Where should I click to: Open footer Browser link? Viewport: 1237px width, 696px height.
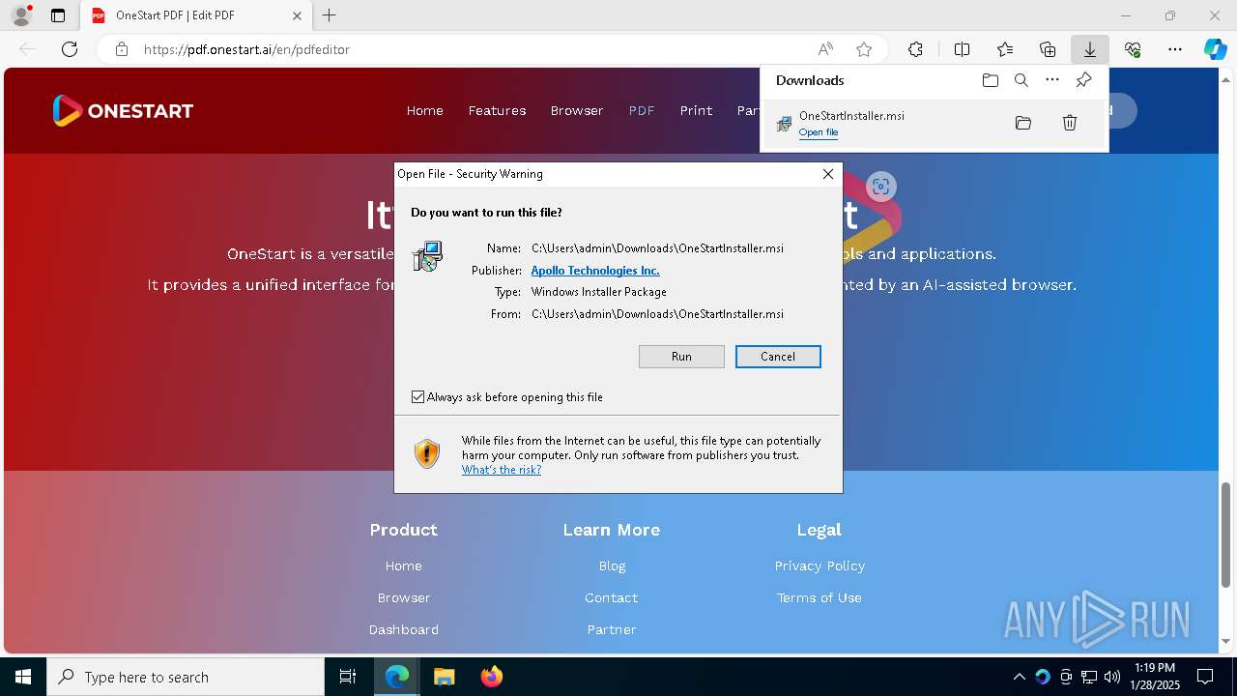[404, 597]
